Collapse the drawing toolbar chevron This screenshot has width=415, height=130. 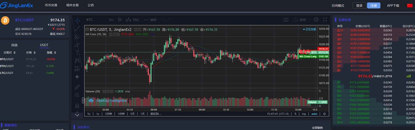[x=77, y=115]
